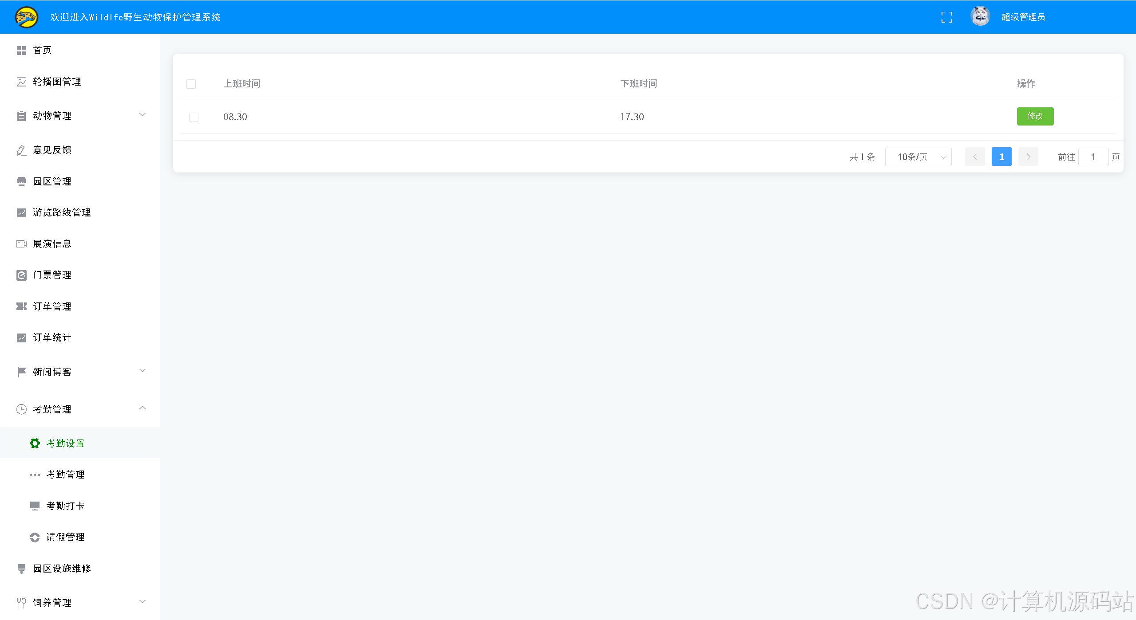Click the 首页 grid icon
Screen dimensions: 1136x620
tap(21, 51)
